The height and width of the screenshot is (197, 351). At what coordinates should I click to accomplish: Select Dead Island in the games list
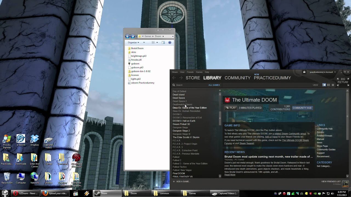point(179,95)
